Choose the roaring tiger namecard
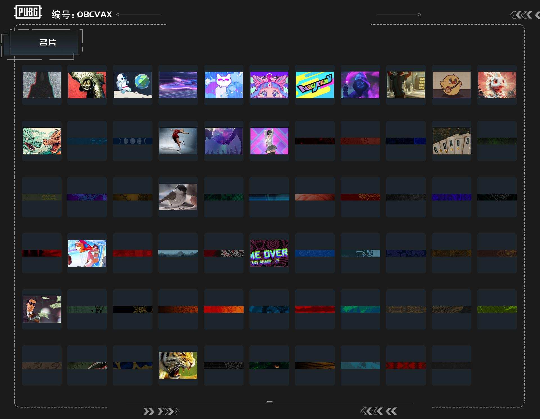The height and width of the screenshot is (419, 540). coord(178,365)
